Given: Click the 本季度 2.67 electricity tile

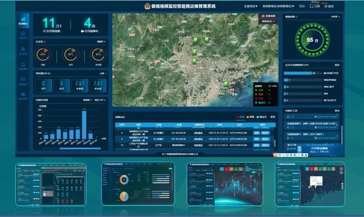Looking at the screenshot, I should [80, 85].
